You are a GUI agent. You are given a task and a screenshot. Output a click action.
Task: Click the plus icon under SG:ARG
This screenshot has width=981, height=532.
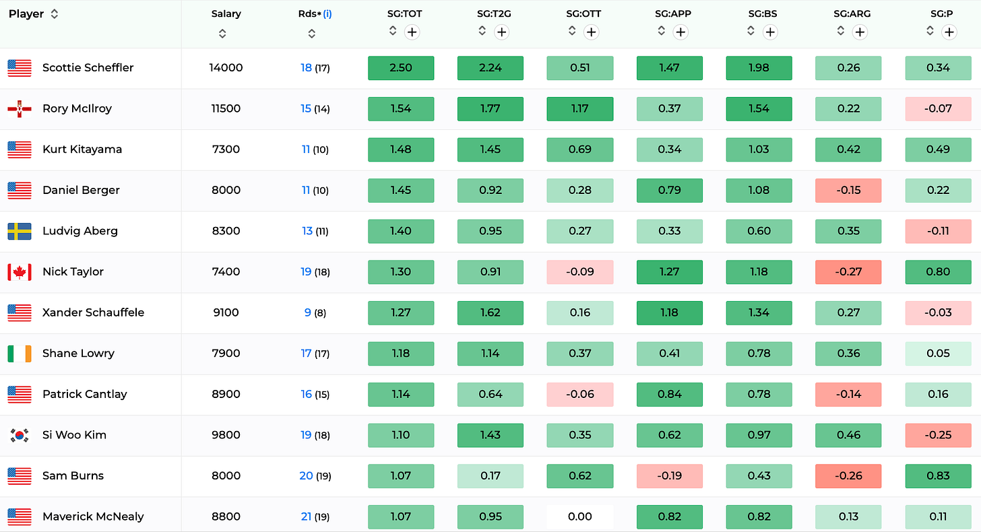click(x=860, y=32)
